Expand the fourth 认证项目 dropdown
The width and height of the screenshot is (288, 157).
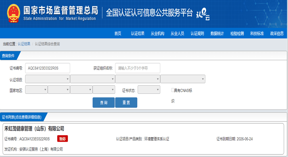[x=182, y=79]
